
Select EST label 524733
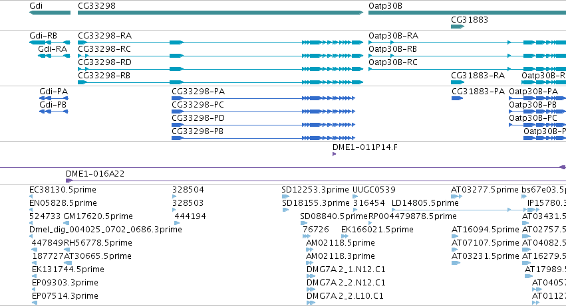pos(45,216)
